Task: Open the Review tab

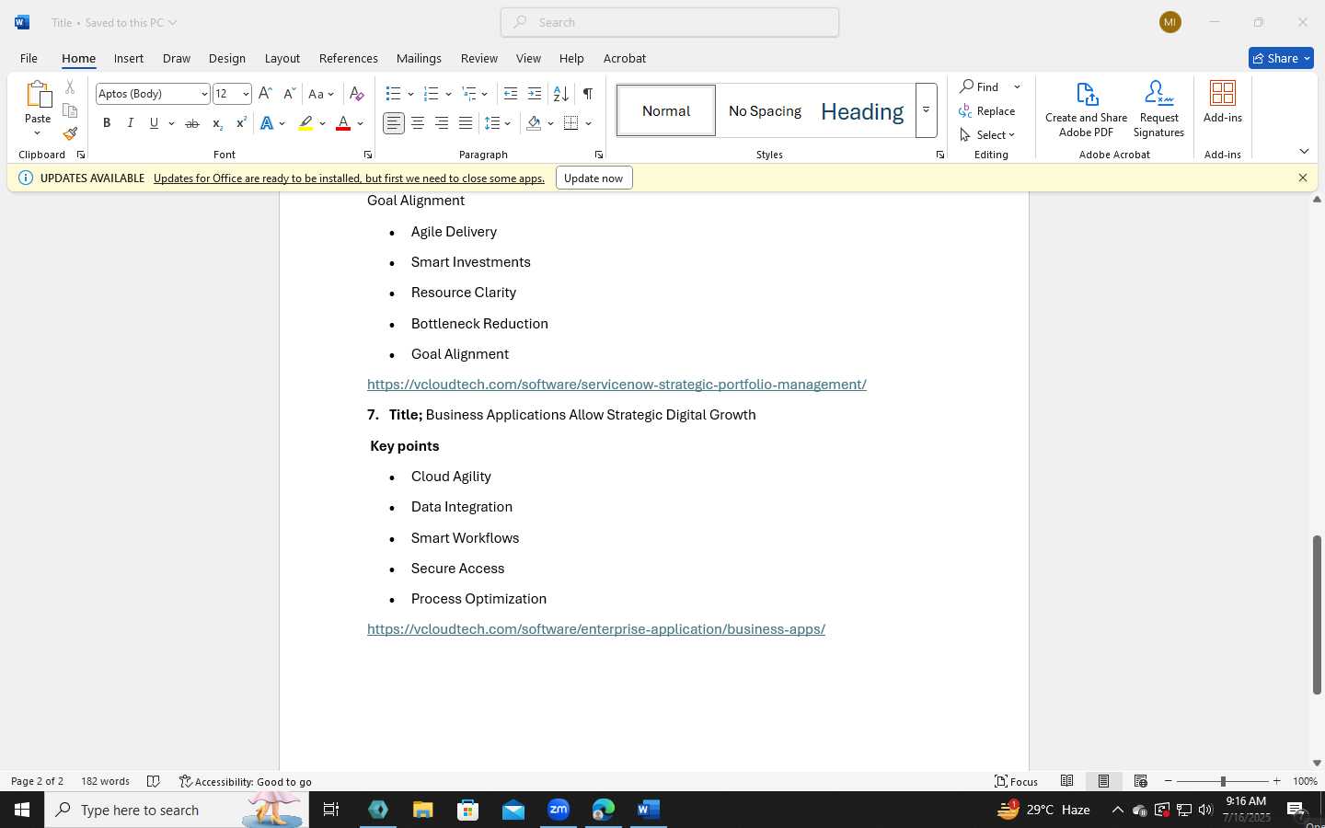Action: tap(479, 58)
